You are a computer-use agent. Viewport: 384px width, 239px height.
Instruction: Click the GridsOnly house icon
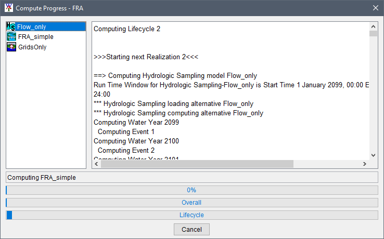(x=11, y=47)
